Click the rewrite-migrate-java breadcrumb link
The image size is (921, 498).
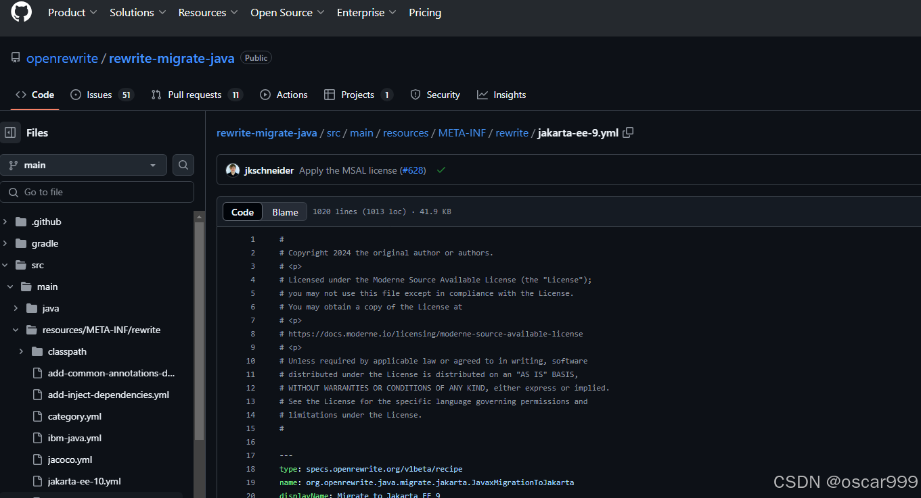(267, 132)
